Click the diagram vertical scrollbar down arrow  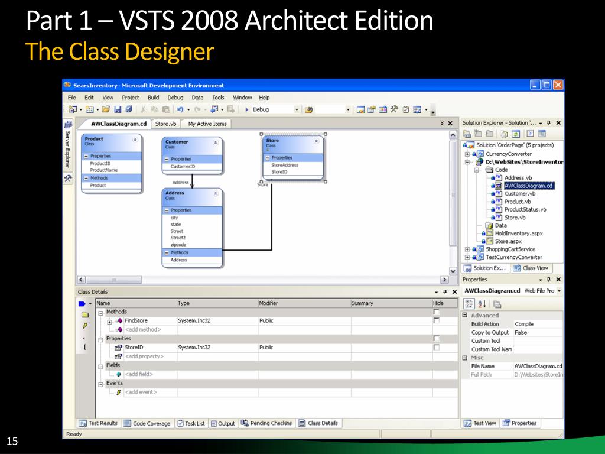pos(453,271)
